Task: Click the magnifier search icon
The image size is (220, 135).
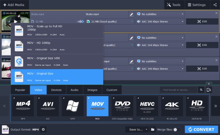Action: (201, 90)
